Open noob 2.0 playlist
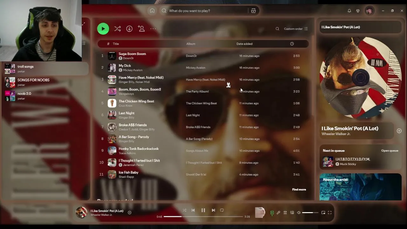 coord(45,96)
